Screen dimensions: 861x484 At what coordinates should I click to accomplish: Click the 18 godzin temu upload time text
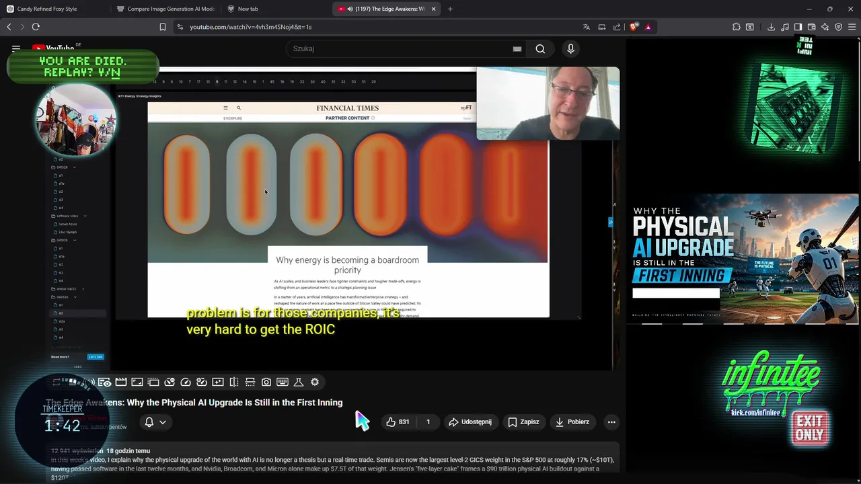tap(128, 451)
